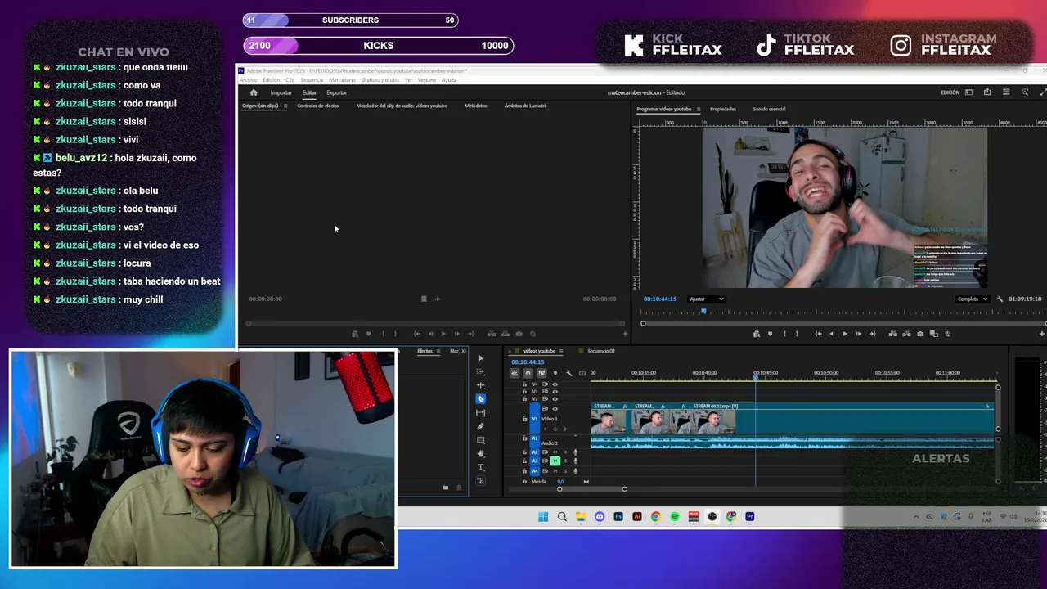The image size is (1047, 589).
Task: Select the Hand tool
Action: (x=481, y=454)
